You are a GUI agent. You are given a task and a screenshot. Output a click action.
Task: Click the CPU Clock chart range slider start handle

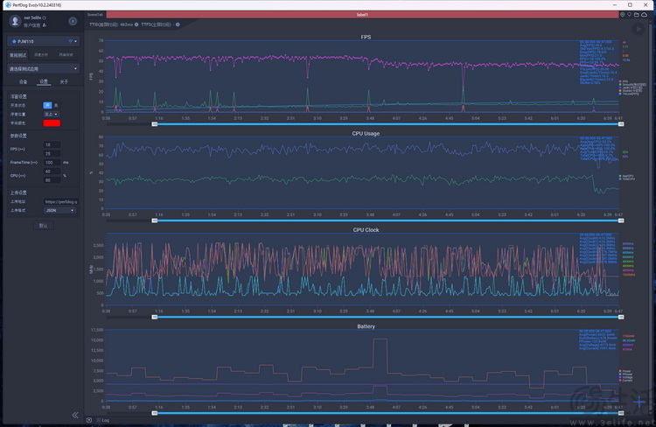[x=154, y=317]
